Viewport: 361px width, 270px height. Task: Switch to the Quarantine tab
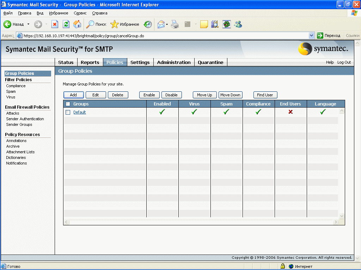(210, 62)
